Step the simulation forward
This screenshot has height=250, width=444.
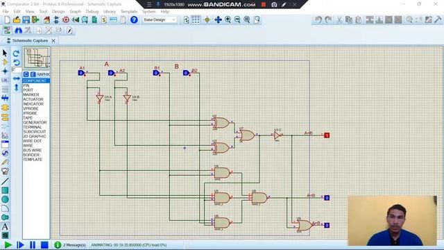20,245
